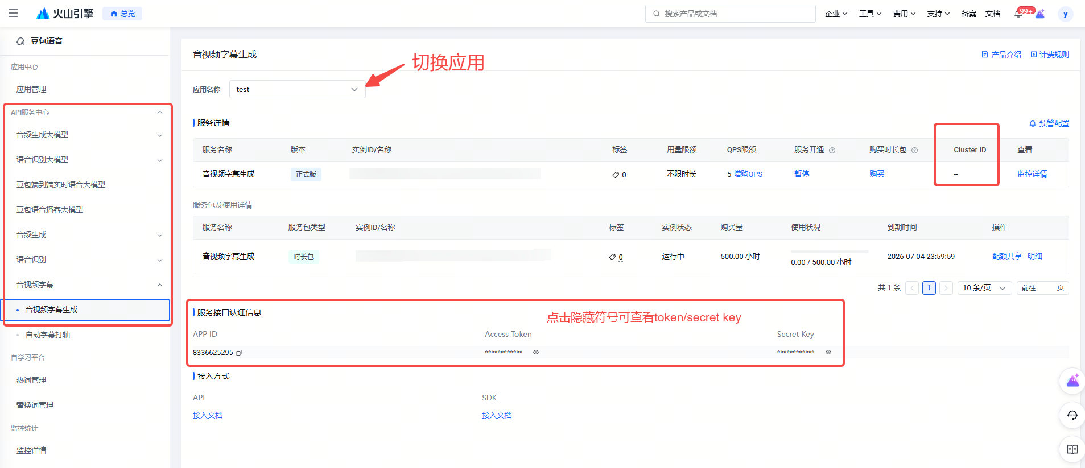Screen dimensions: 1085x468
Task: Click the tag icon in 时长包 row
Action: pos(612,257)
